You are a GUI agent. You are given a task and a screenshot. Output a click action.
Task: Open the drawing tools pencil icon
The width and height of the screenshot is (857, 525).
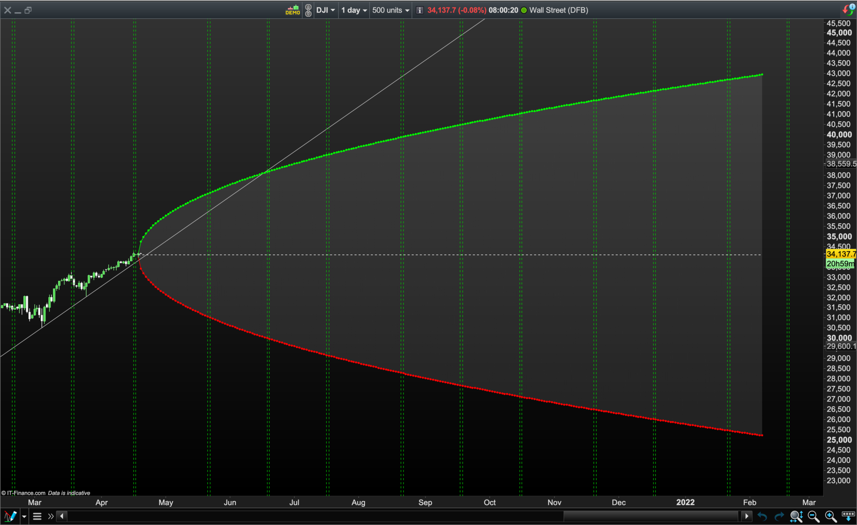point(10,516)
